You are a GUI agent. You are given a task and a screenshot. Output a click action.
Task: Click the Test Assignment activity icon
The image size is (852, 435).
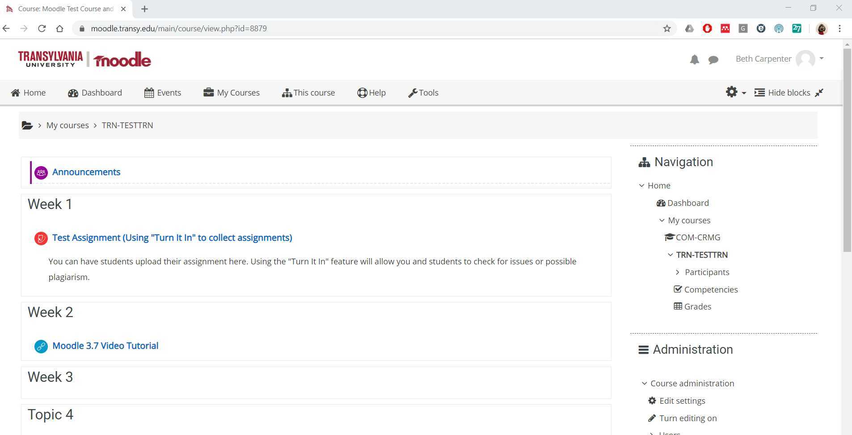(41, 238)
